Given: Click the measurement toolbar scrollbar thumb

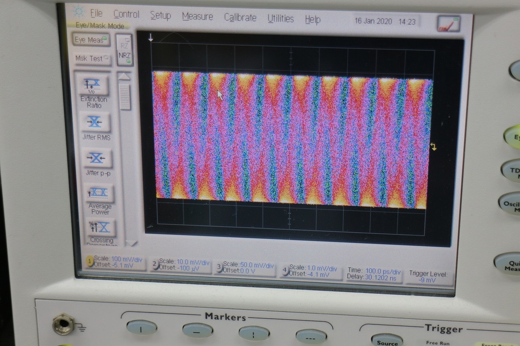Looking at the screenshot, I should point(125,96).
